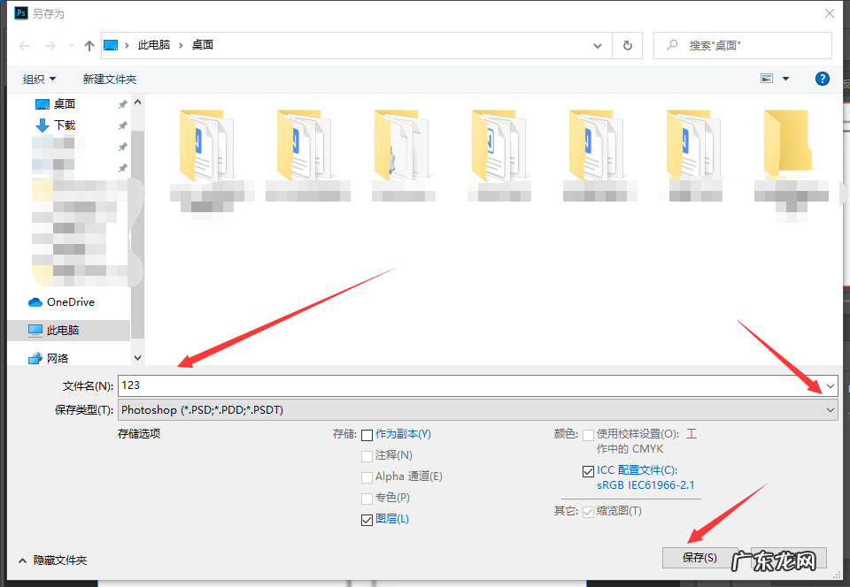Toggle 使用校样设置 checkbox

[588, 435]
